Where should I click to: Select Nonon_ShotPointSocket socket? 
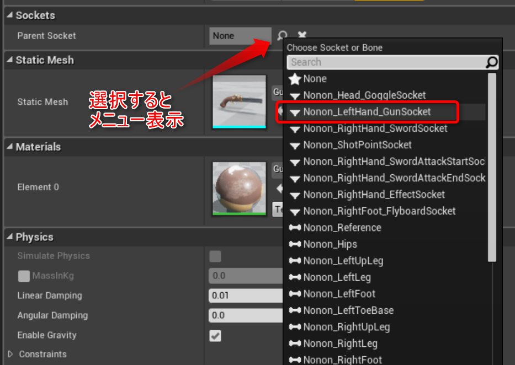point(386,145)
